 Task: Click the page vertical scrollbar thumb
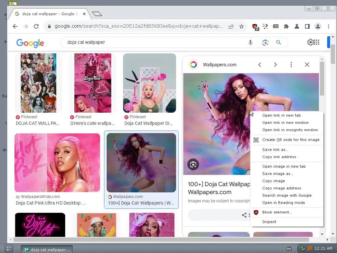(333, 54)
